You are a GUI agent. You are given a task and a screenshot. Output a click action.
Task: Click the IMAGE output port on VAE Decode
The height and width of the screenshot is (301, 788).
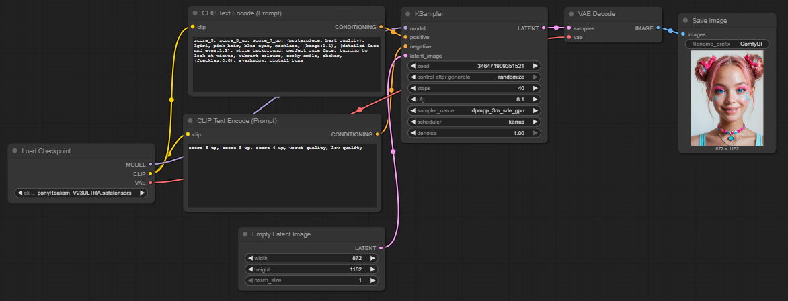point(658,28)
